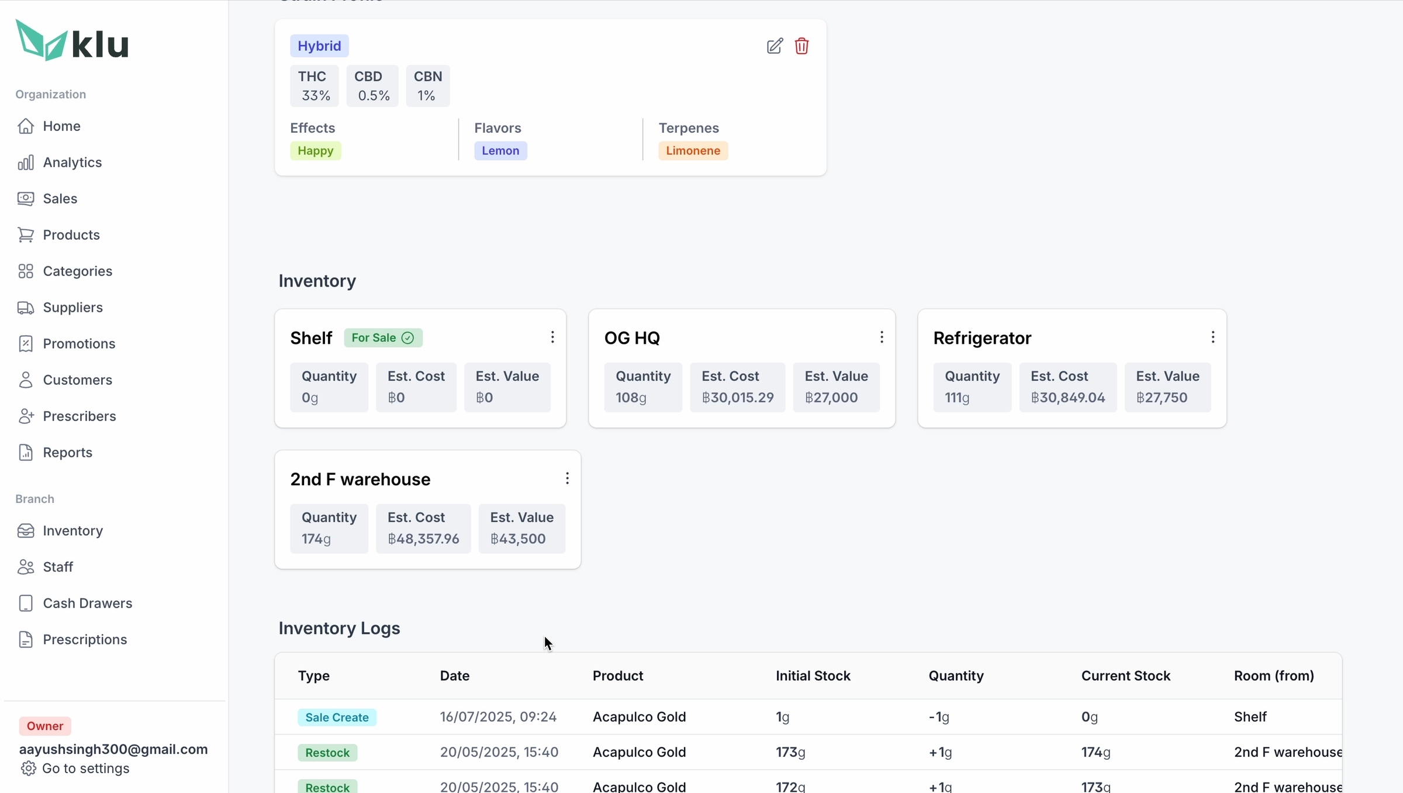Image resolution: width=1403 pixels, height=793 pixels.
Task: Click OG HQ Est. Cost ฿30,015.29
Action: tap(737, 387)
